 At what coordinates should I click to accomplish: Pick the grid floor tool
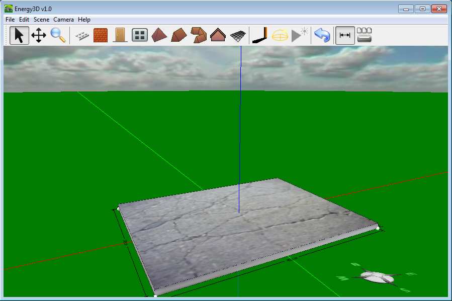pyautogui.click(x=238, y=36)
